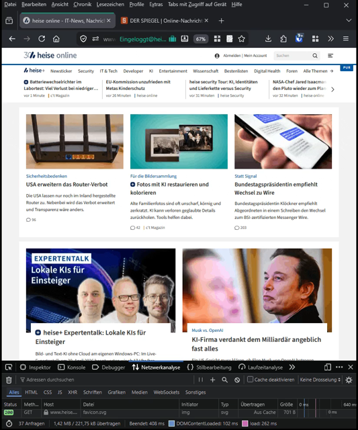Open the extensions puzzle icon

coord(283,39)
